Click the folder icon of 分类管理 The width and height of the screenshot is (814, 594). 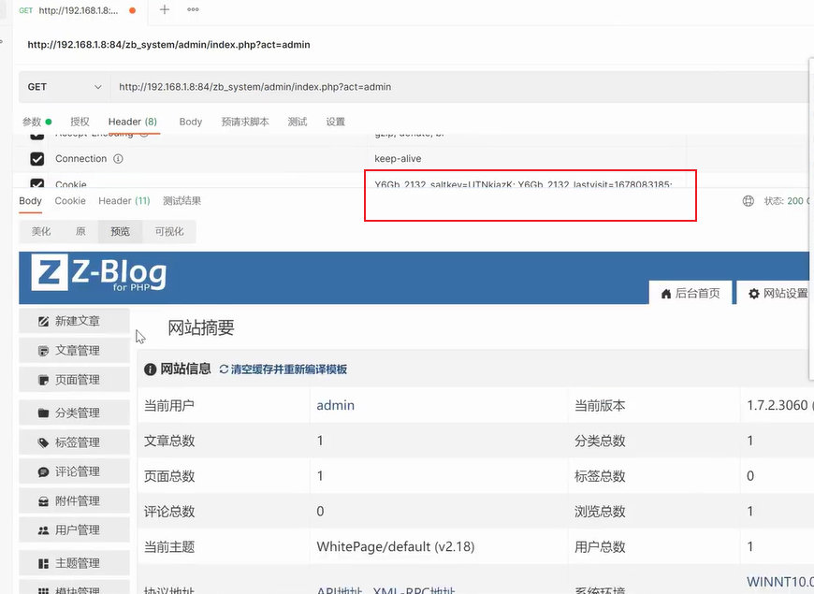[44, 413]
